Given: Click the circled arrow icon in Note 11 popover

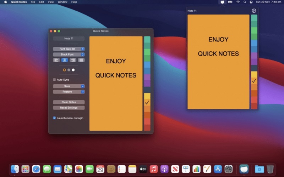Looking at the screenshot, I should pos(254,11).
